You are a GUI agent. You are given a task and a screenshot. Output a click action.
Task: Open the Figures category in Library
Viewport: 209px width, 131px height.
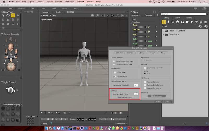[164, 22]
